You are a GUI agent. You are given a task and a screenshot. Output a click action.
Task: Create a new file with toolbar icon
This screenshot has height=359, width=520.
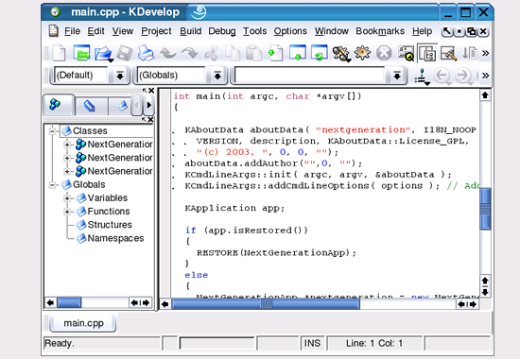tap(59, 53)
